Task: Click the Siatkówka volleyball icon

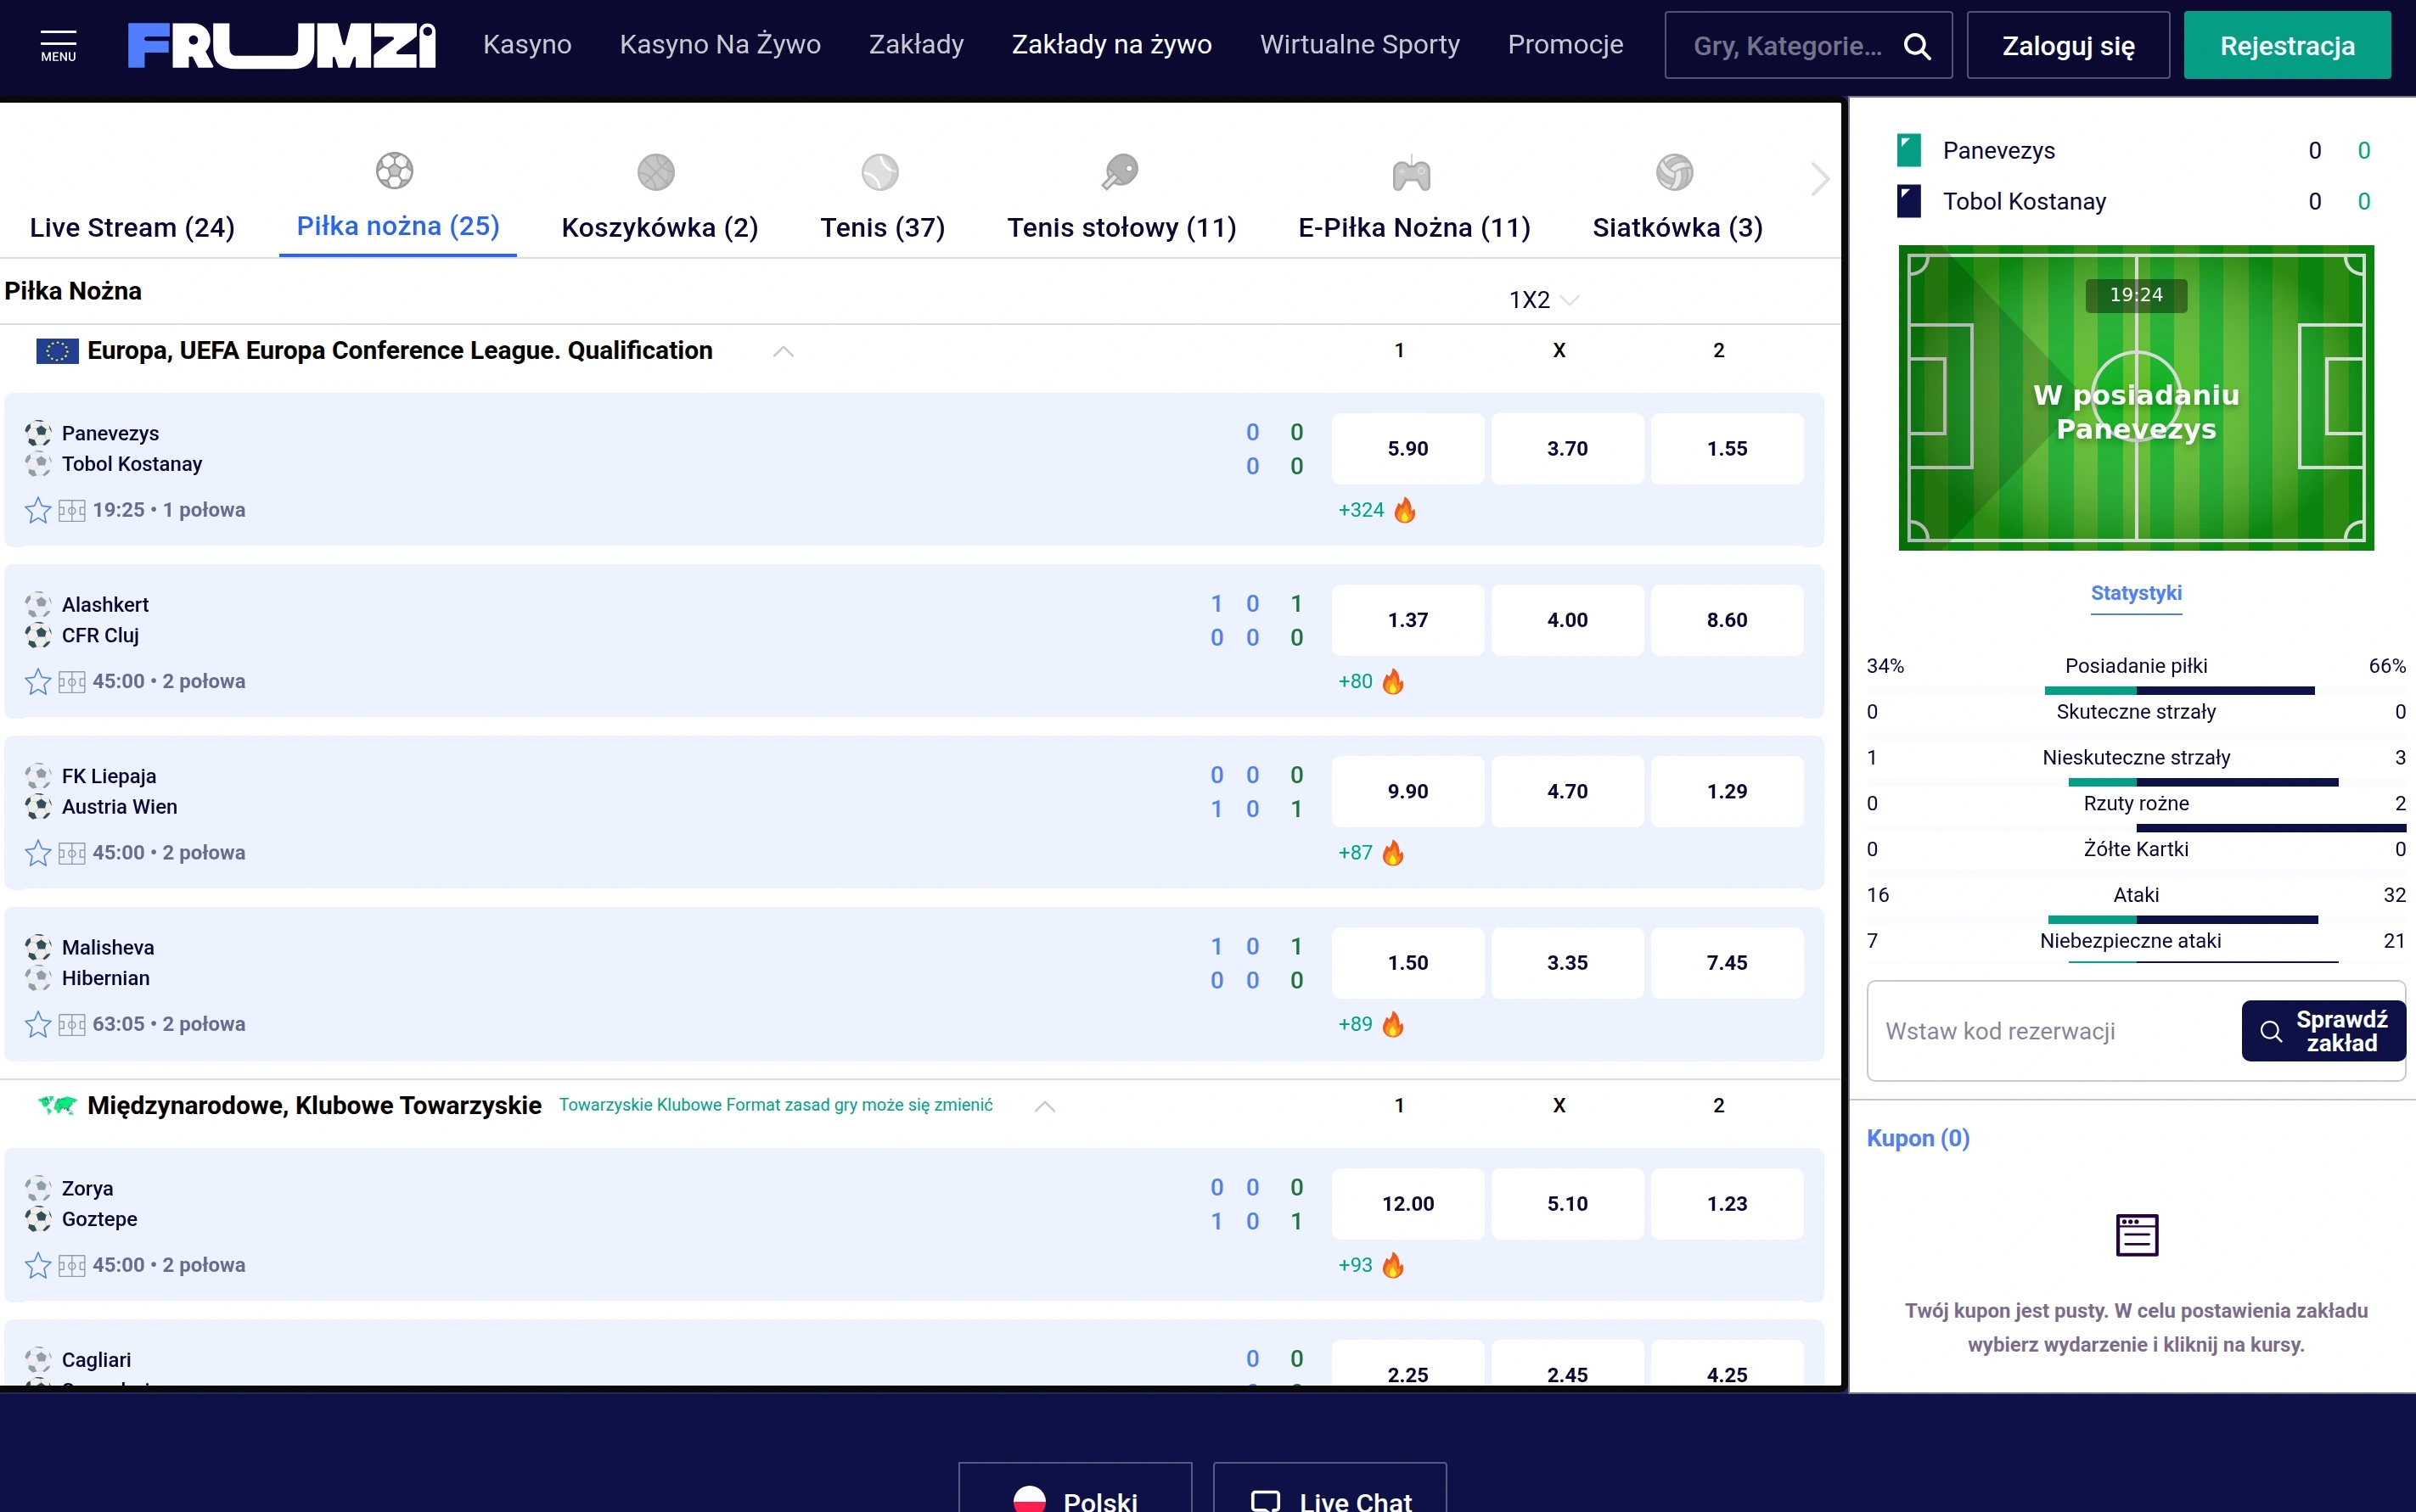Action: (1675, 172)
